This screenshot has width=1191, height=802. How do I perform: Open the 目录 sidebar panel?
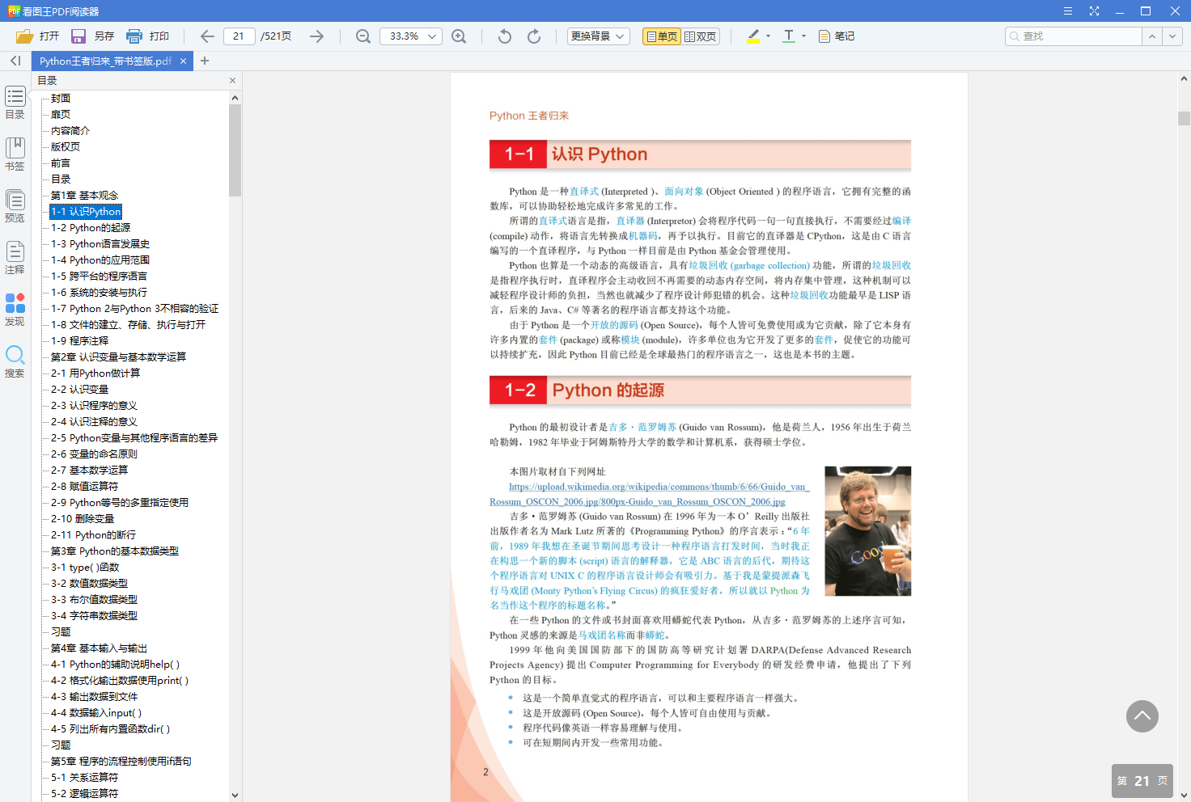pyautogui.click(x=15, y=103)
